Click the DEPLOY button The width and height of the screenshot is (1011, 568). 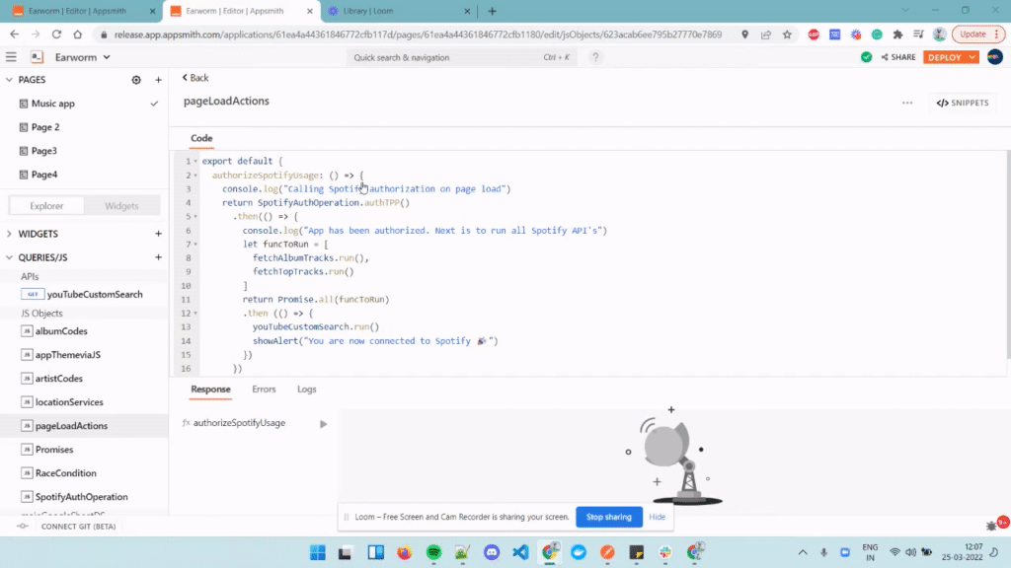click(945, 57)
